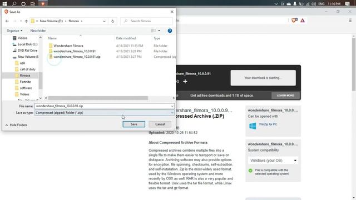Click filmora segment in address path
The height and width of the screenshot is (200, 356).
coord(73,21)
